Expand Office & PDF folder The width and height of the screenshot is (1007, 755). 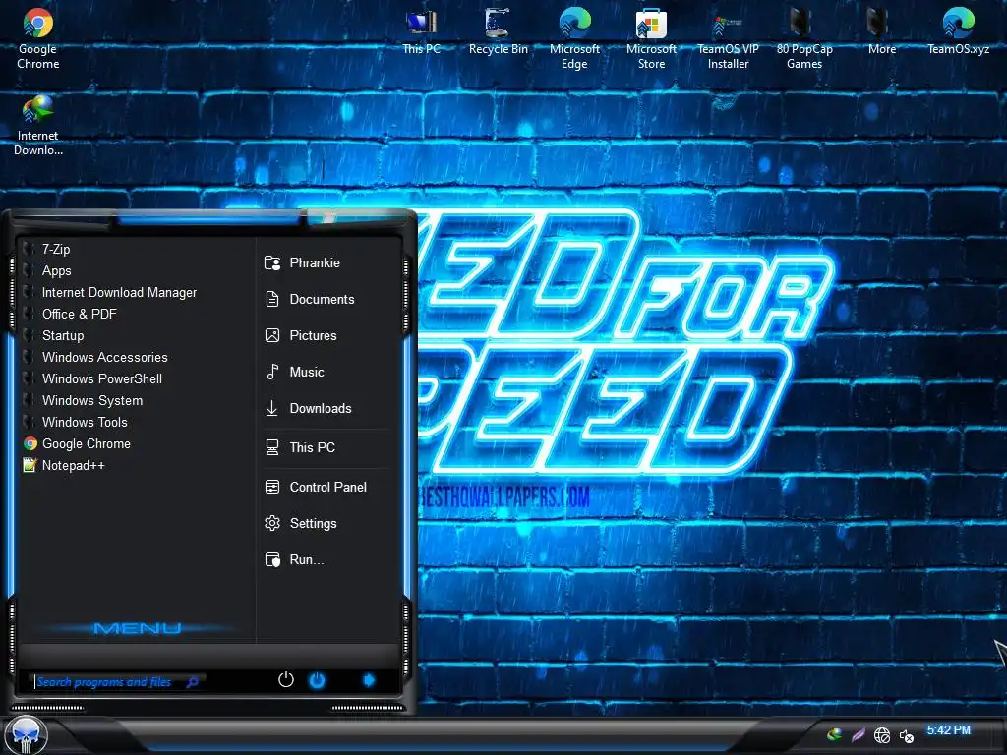coord(136,314)
